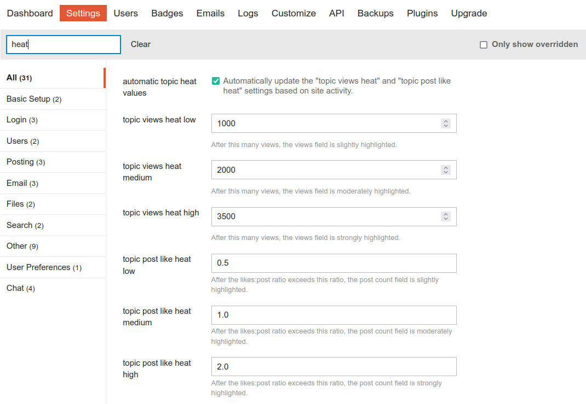Enable the Only show overridden checkbox
This screenshot has height=404, width=586.
pos(483,45)
